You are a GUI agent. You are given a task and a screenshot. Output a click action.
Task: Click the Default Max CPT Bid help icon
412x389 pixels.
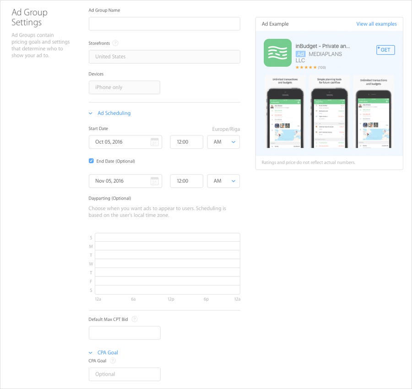[x=134, y=319]
